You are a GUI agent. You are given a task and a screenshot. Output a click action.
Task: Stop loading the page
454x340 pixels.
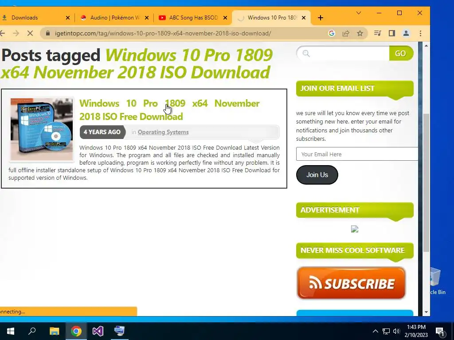tap(30, 33)
